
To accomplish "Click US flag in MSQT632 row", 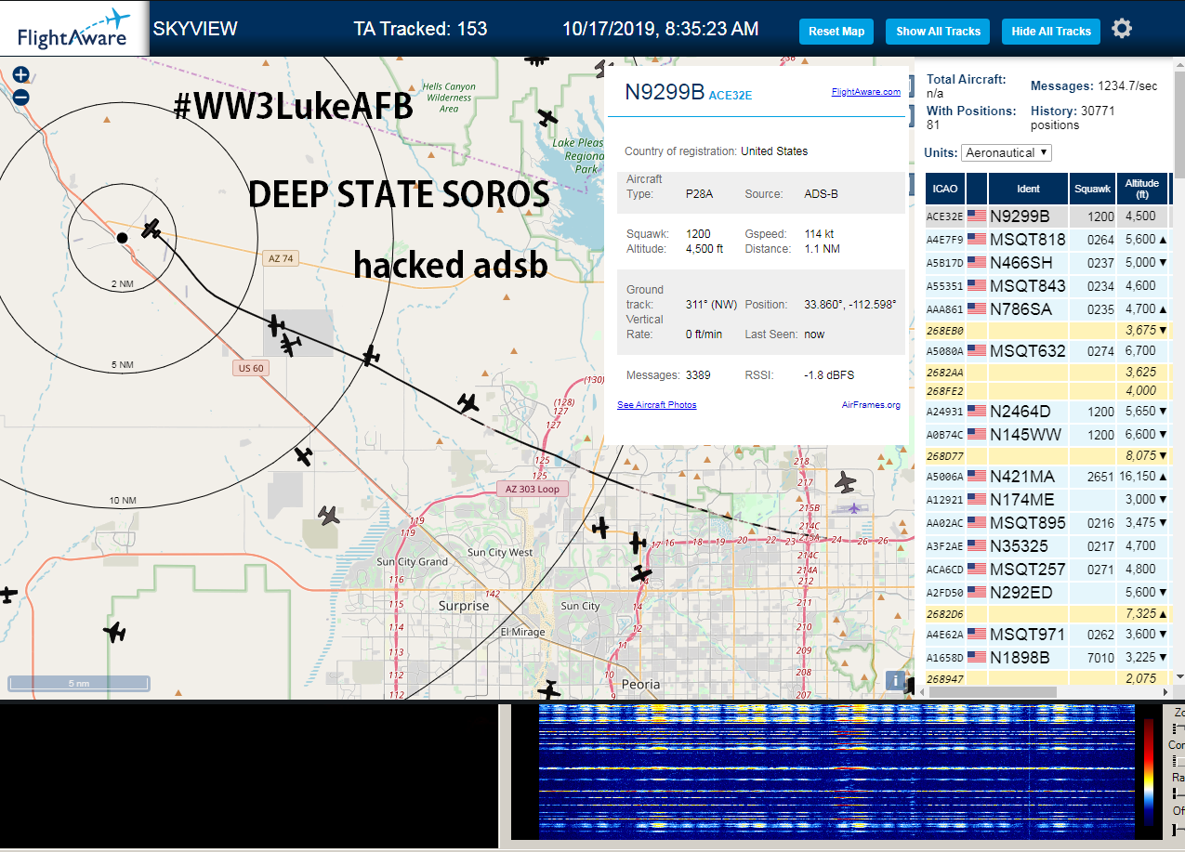I will tap(977, 351).
